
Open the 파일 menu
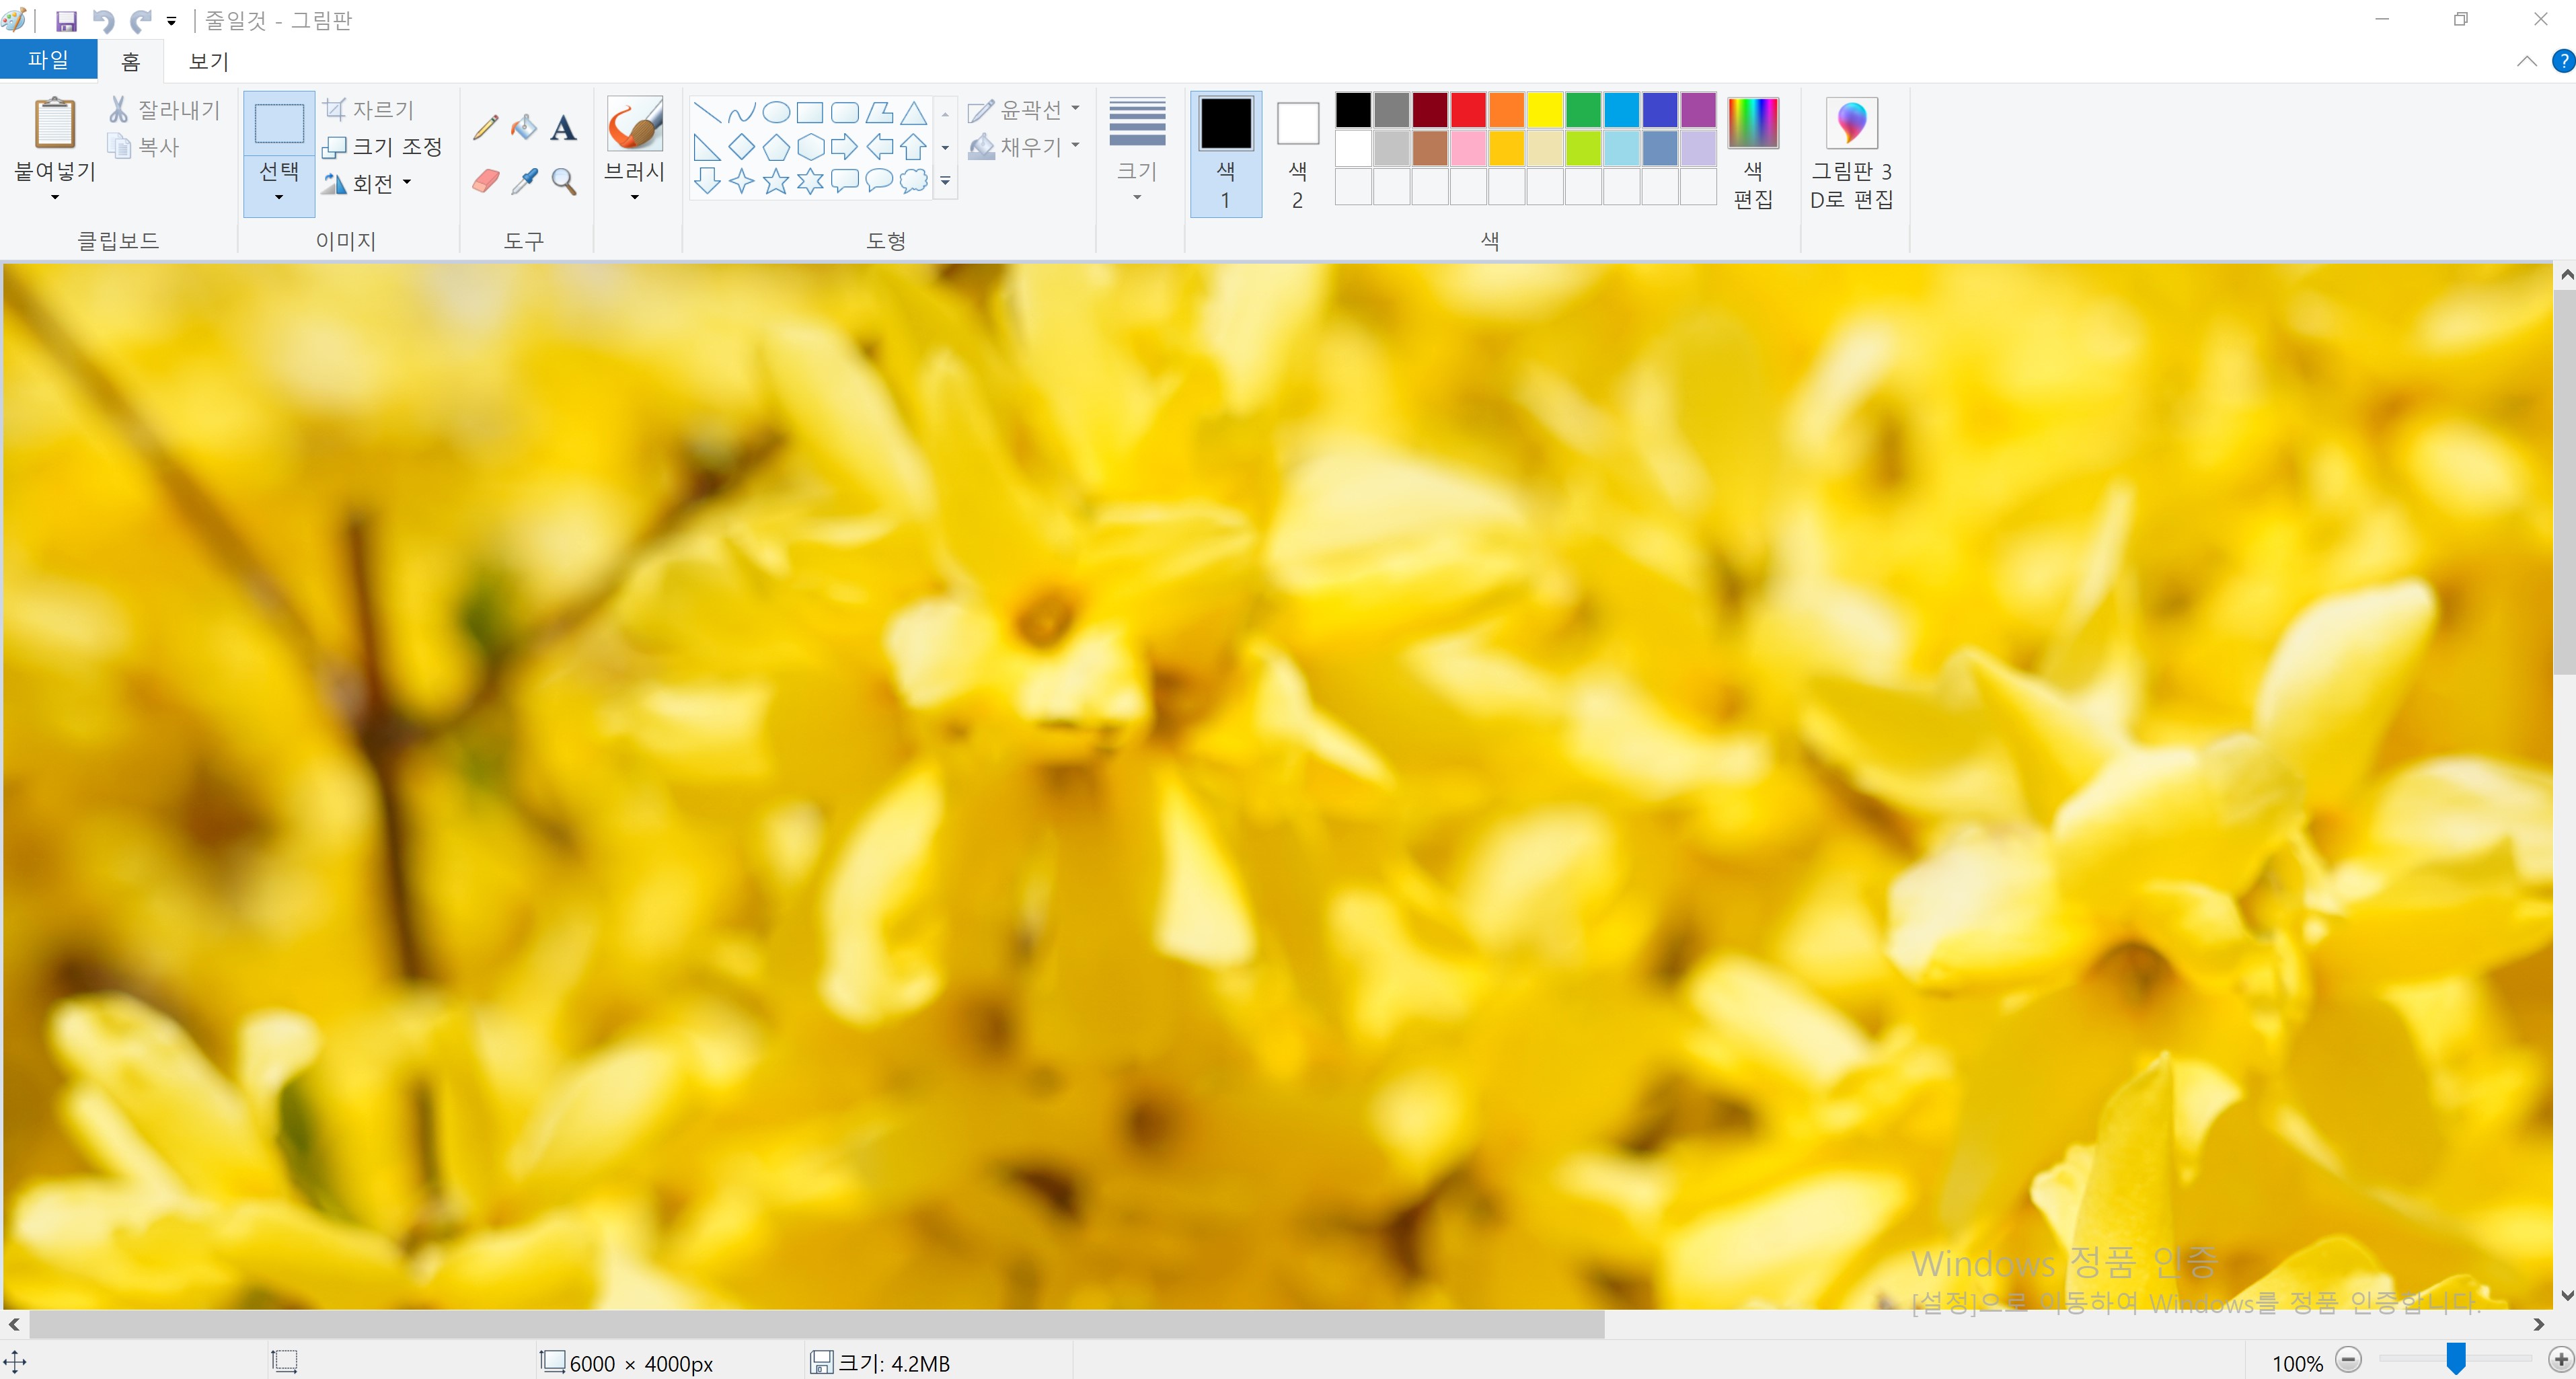(48, 60)
